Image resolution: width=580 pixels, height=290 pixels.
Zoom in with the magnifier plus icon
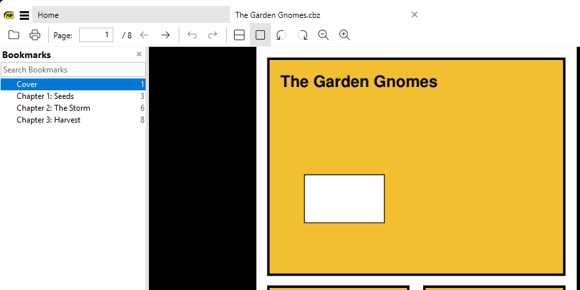pyautogui.click(x=345, y=35)
